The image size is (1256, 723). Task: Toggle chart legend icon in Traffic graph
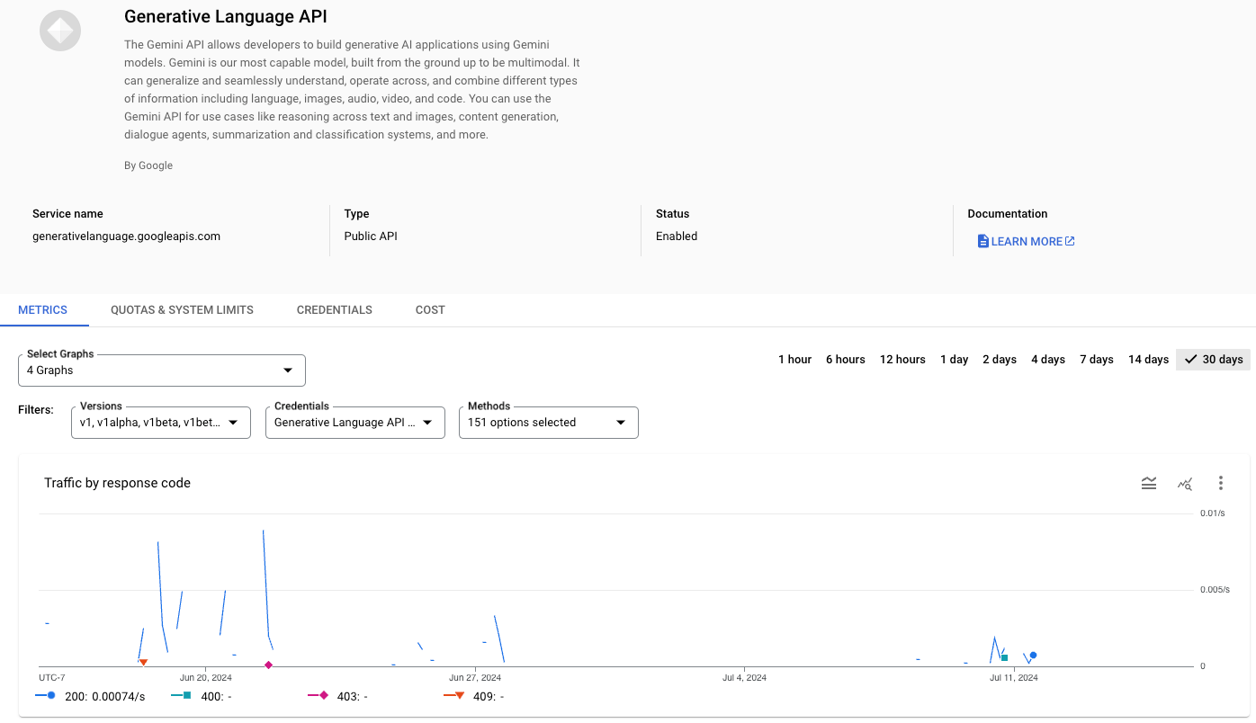[1148, 484]
